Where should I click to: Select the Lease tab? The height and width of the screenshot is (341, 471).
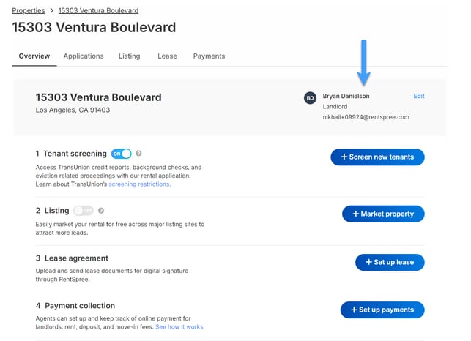[167, 56]
